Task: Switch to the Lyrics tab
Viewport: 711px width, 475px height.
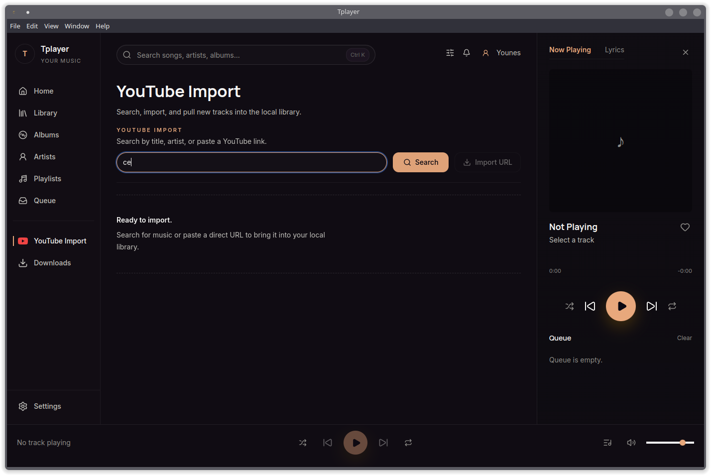Action: [614, 50]
